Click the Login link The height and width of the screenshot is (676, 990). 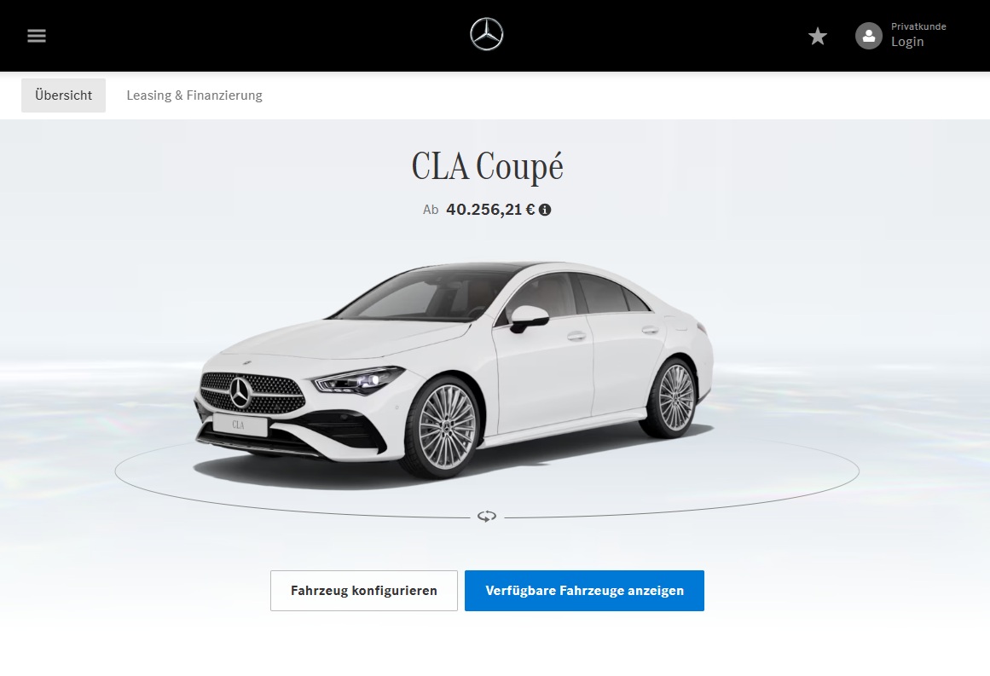point(907,42)
